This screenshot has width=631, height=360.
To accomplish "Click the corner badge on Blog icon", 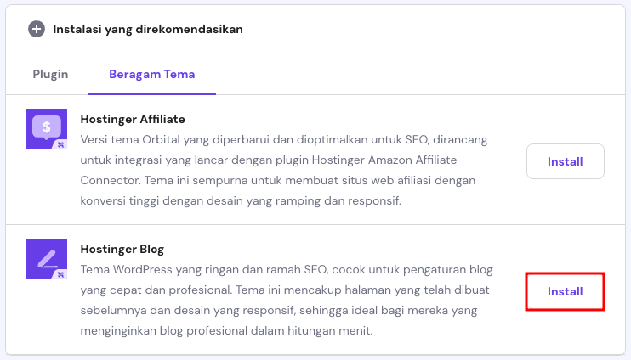I will tap(60, 274).
